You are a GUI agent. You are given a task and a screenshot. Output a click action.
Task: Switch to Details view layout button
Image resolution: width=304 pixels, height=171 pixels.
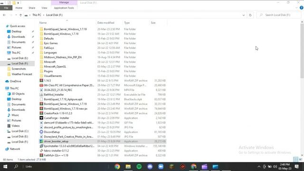pyautogui.click(x=295, y=160)
